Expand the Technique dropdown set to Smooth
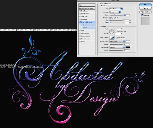Image resolution: width=153 pixels, height=128 pixels. coord(115,12)
